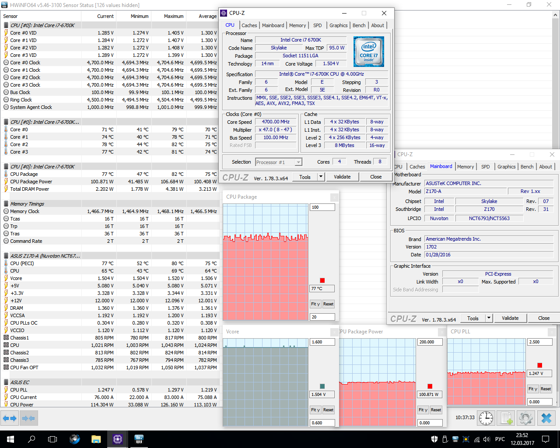Click Validate in the front CPU-Z window
The height and width of the screenshot is (448, 560).
pyautogui.click(x=342, y=177)
